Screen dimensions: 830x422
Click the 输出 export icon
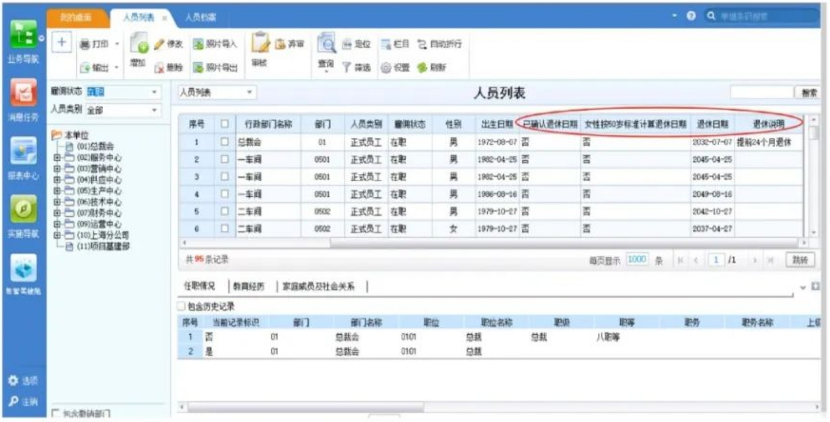85,67
